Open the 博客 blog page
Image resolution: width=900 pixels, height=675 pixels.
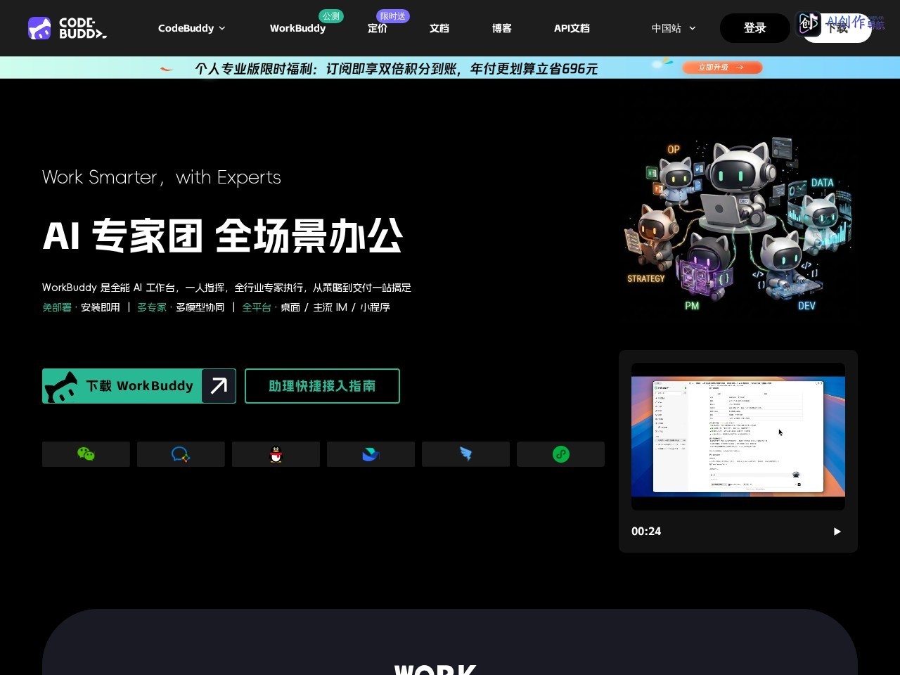coord(502,28)
